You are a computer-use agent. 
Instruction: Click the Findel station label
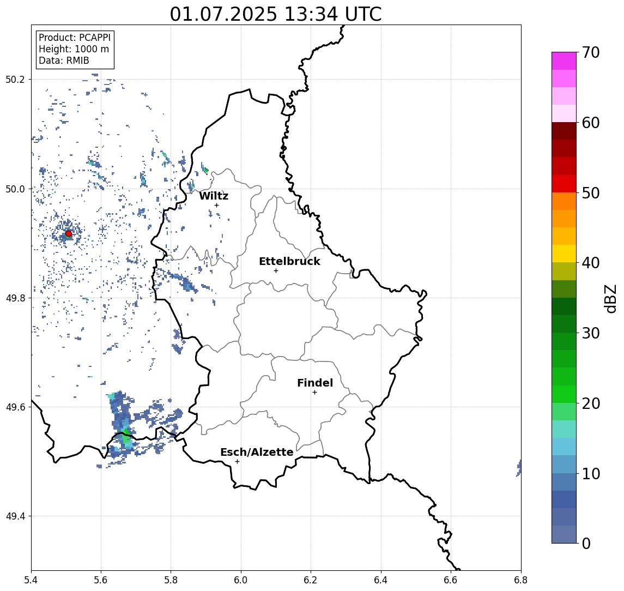coord(315,383)
